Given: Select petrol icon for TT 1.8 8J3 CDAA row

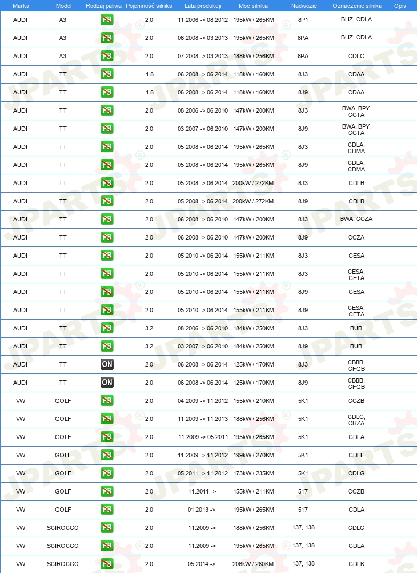Looking at the screenshot, I should (x=107, y=74).
